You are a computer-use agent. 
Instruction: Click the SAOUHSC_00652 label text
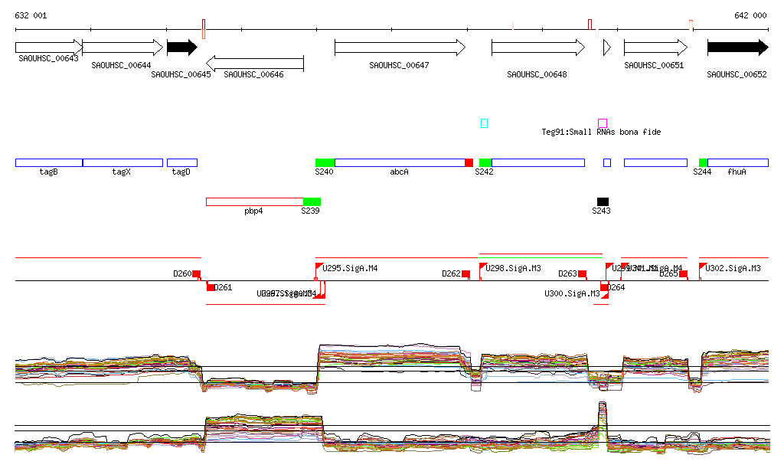tap(737, 74)
